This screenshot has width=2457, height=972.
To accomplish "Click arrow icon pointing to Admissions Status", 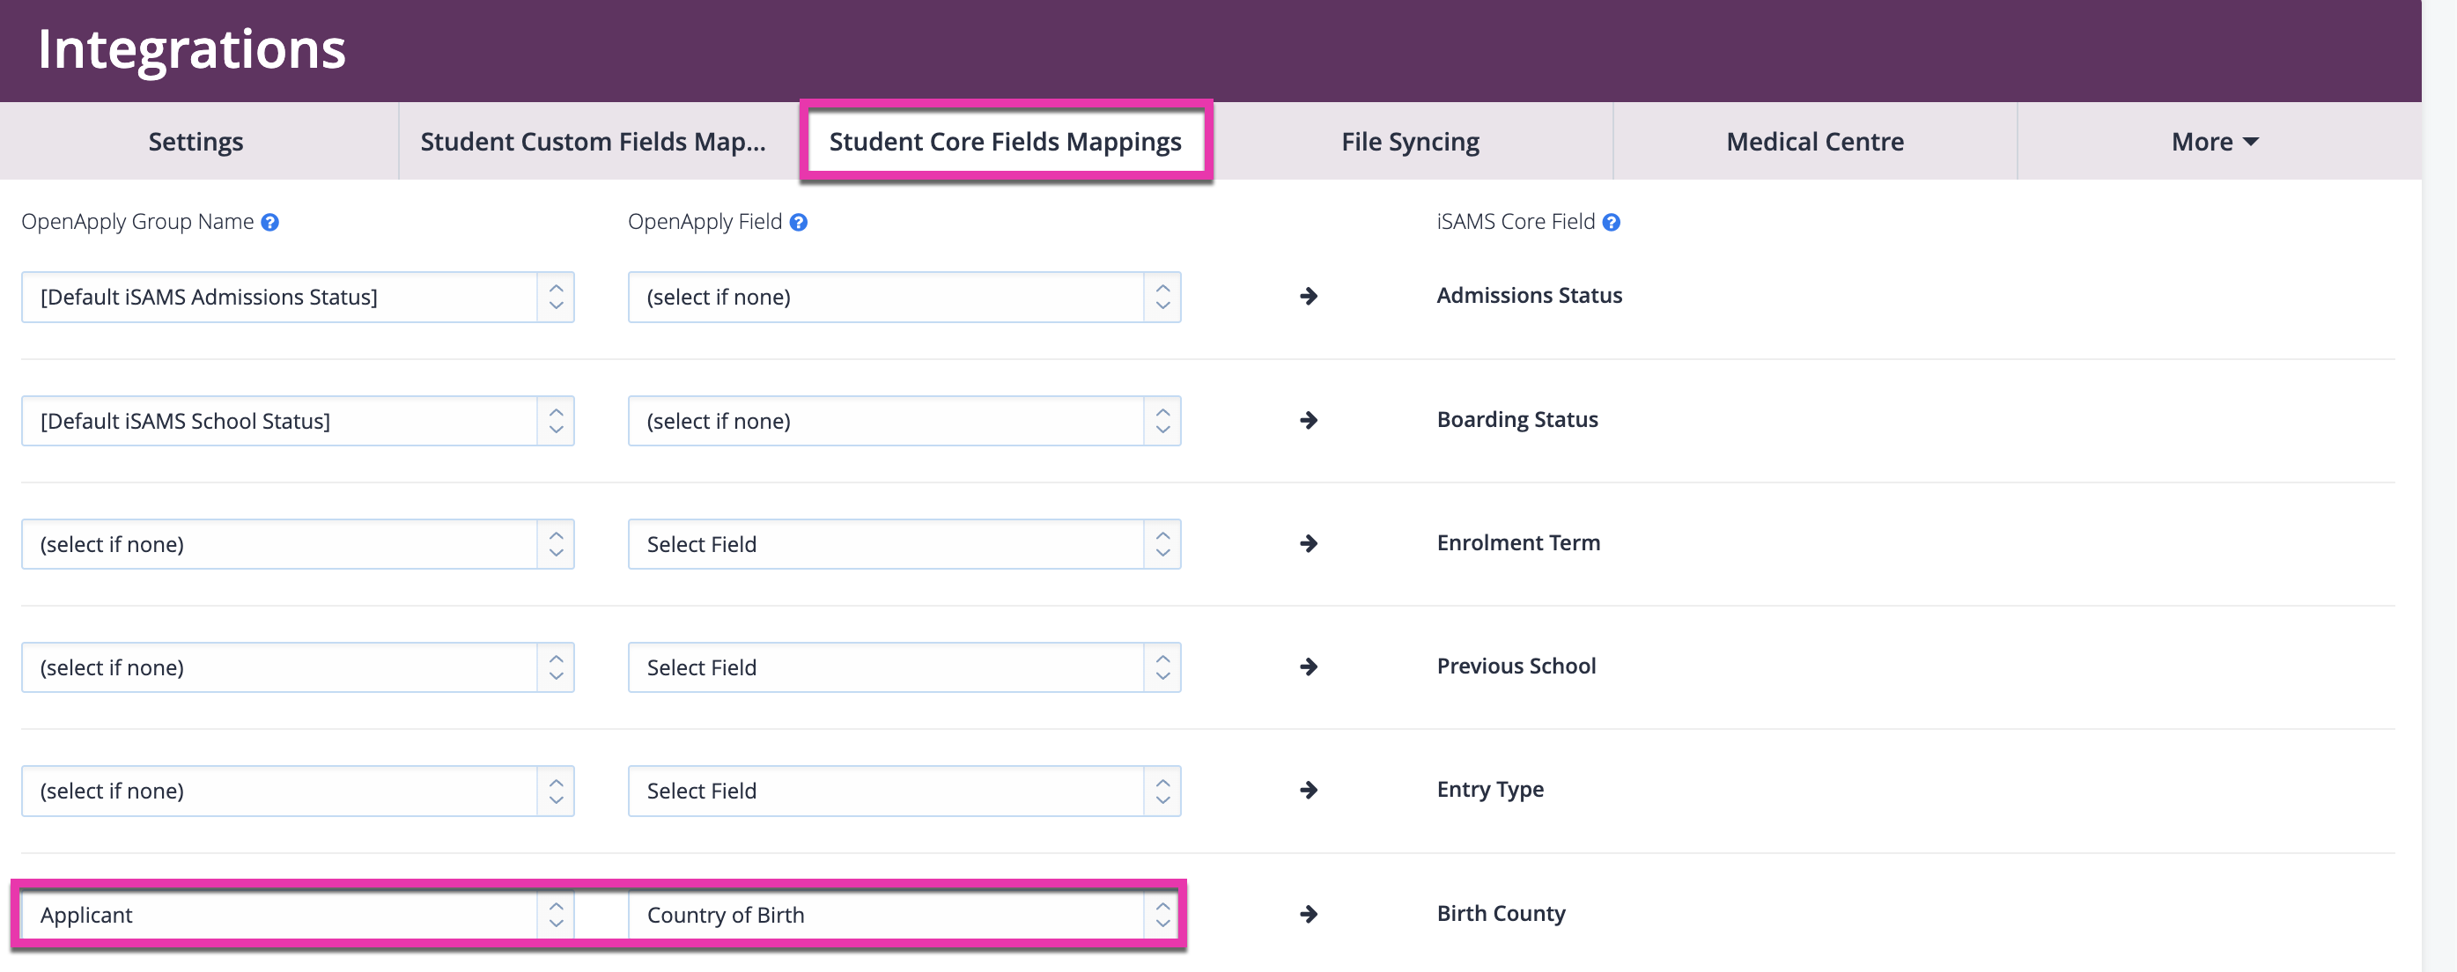I will tap(1309, 297).
